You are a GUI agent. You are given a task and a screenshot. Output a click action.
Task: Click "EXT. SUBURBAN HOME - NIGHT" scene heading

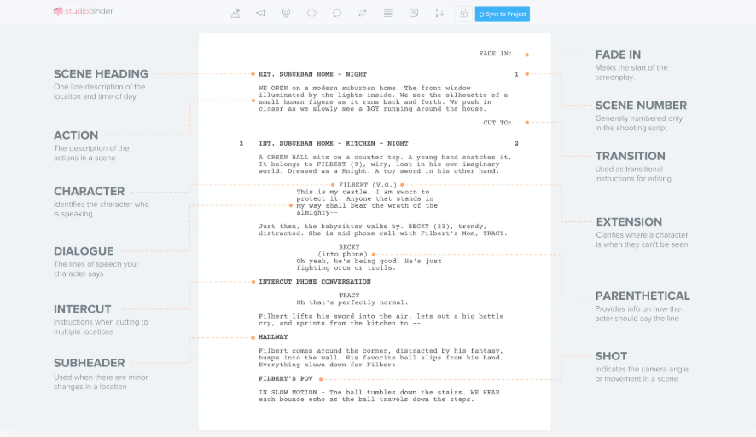(x=313, y=74)
